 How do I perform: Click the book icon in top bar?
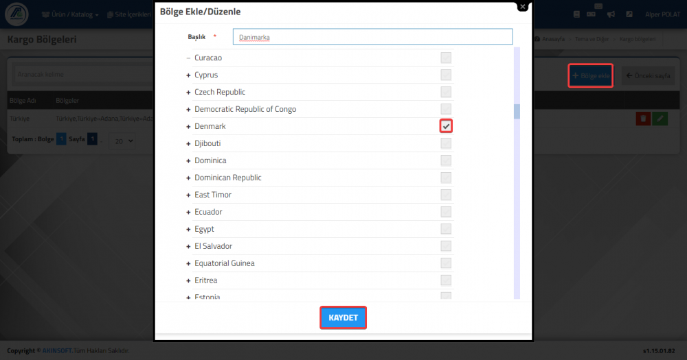(x=576, y=14)
